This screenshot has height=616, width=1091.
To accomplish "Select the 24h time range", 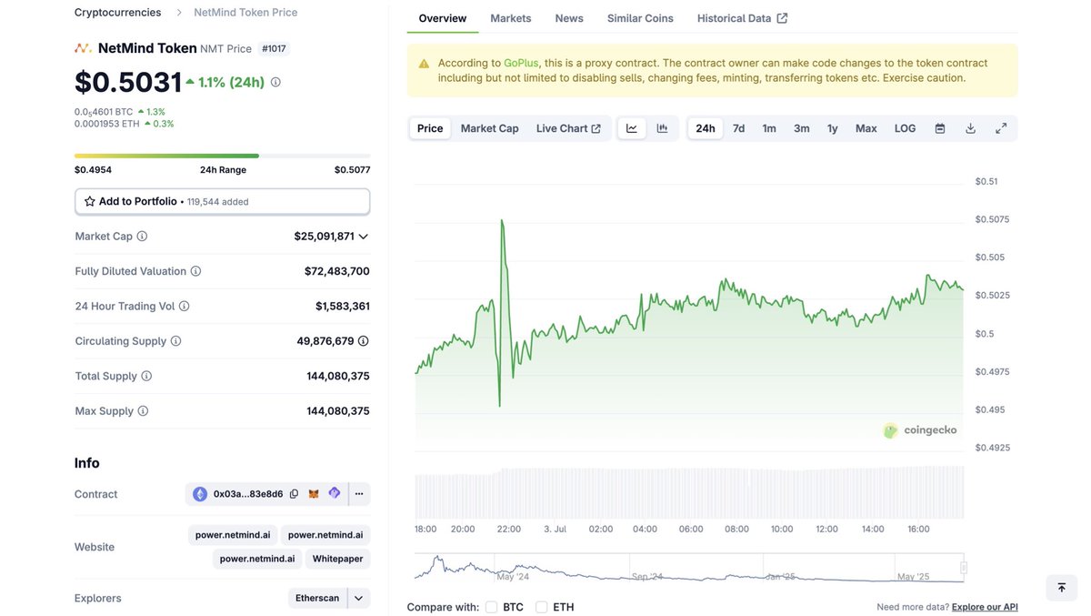I will [x=706, y=128].
